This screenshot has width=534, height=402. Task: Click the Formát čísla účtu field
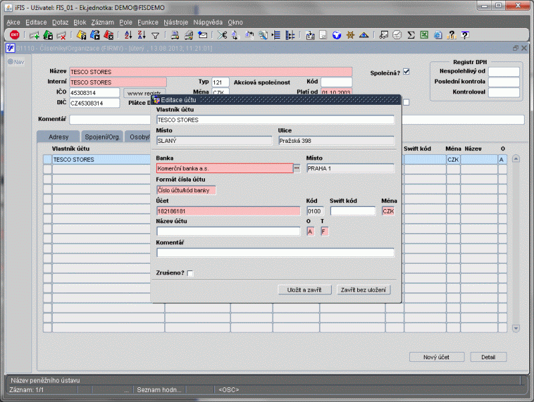click(186, 190)
